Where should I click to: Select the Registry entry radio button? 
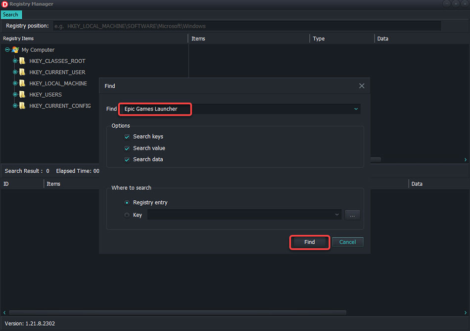pos(127,203)
